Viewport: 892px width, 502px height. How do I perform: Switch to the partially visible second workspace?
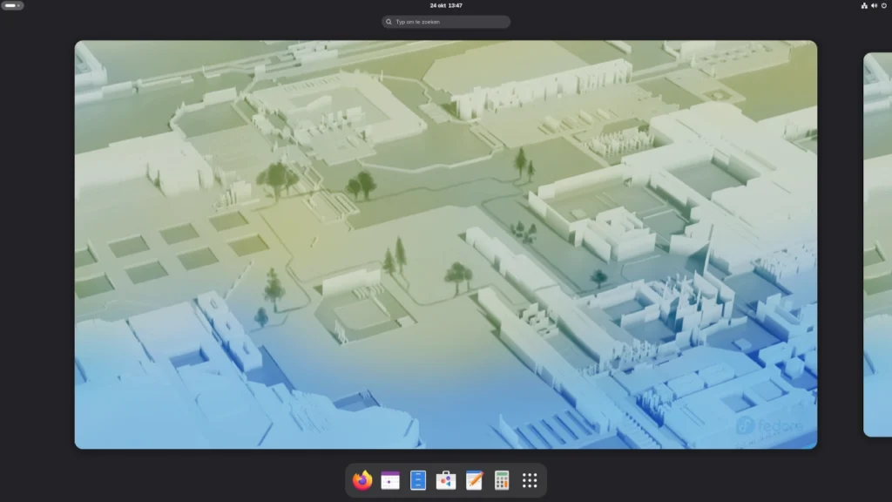[878, 244]
